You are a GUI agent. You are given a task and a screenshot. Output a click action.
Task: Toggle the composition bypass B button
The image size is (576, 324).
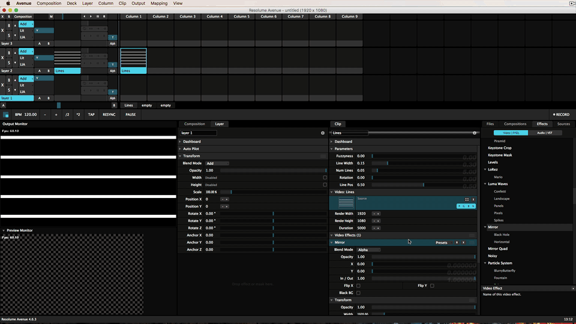pos(9,17)
